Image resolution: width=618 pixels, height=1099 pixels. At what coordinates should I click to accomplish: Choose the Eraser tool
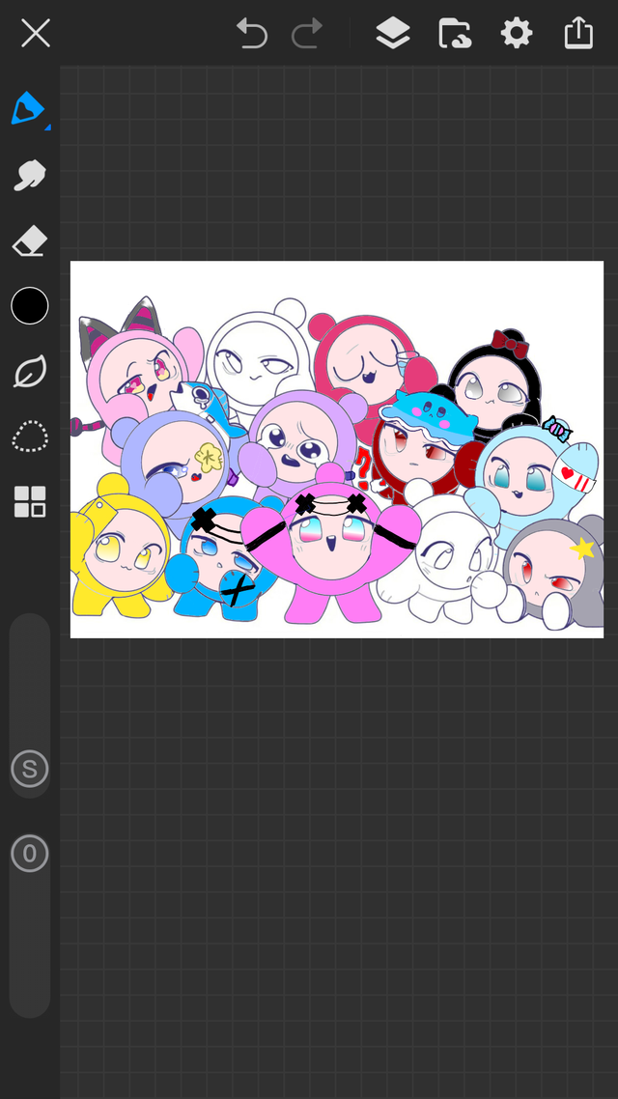[30, 241]
